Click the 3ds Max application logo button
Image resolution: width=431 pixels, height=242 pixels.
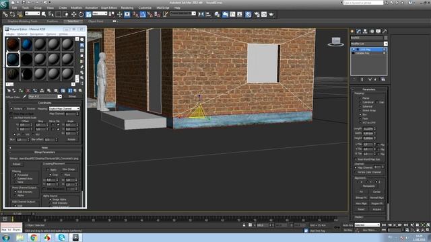(4, 4)
